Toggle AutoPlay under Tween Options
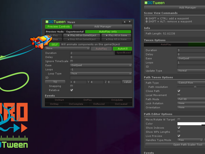Image resolution: width=205 pixels, height=154 pixels. click(166, 44)
